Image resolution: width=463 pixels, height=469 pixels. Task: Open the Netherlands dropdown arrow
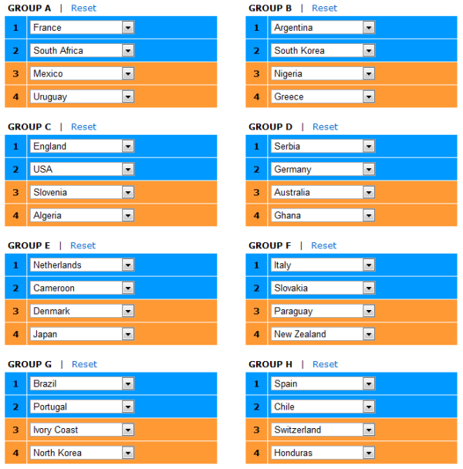(128, 265)
